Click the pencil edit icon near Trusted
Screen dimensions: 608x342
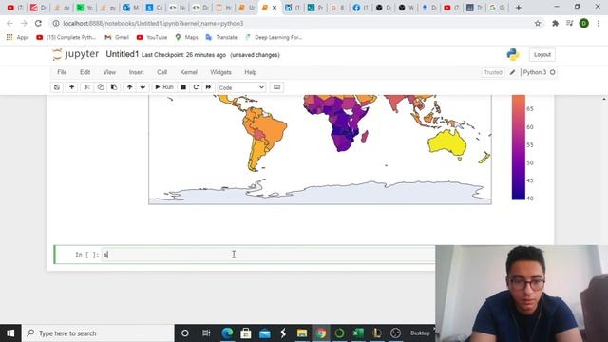point(512,72)
